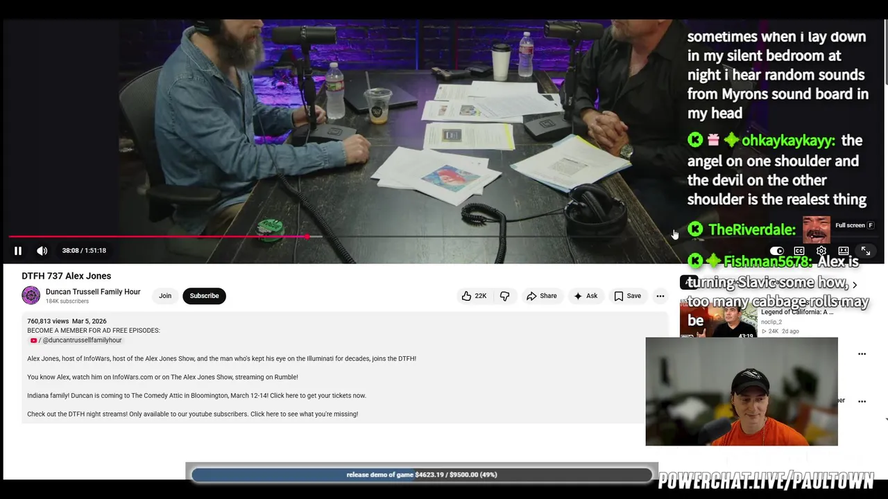Toggle the autoplay switch in player controls
Screen dimensions: 888x499
[x=777, y=251]
